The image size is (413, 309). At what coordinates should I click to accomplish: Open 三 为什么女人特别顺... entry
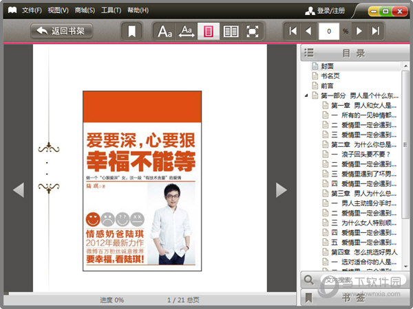[363, 222]
